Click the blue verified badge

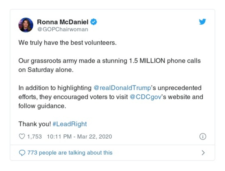coord(95,22)
